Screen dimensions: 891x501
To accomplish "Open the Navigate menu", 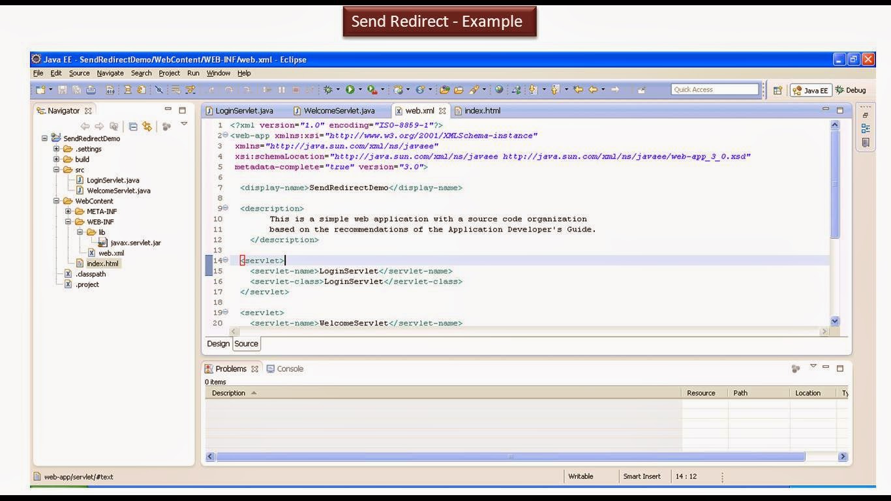I will (x=110, y=72).
